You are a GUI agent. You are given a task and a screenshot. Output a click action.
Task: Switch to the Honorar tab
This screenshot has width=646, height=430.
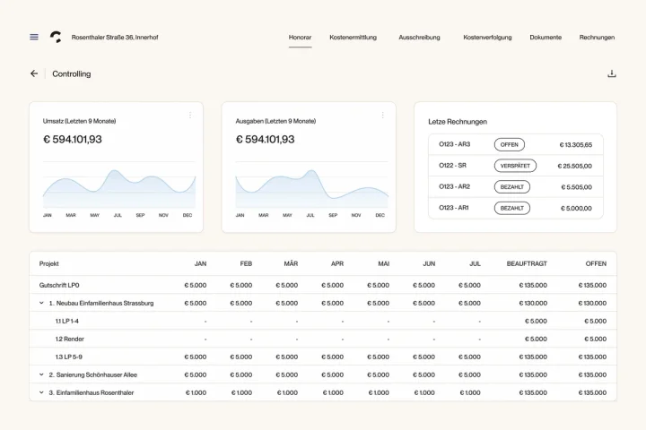[x=300, y=38]
